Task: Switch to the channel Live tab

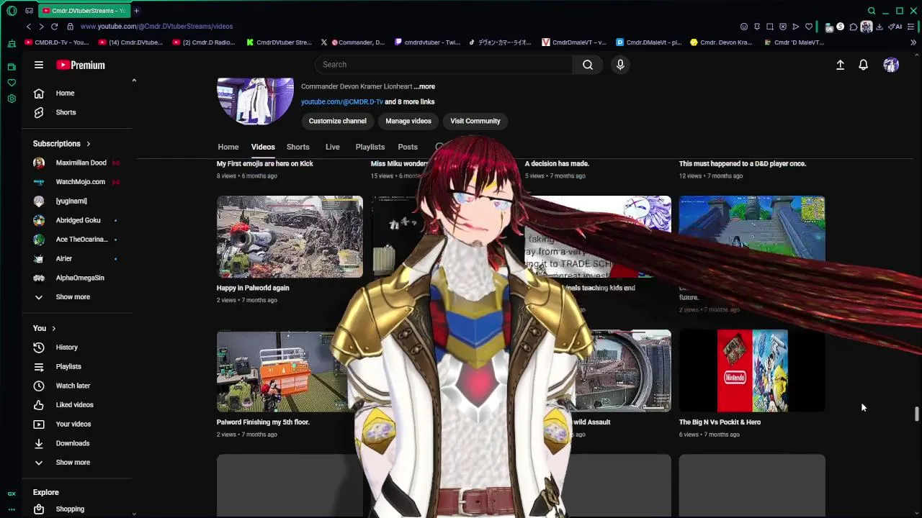Action: 332,147
